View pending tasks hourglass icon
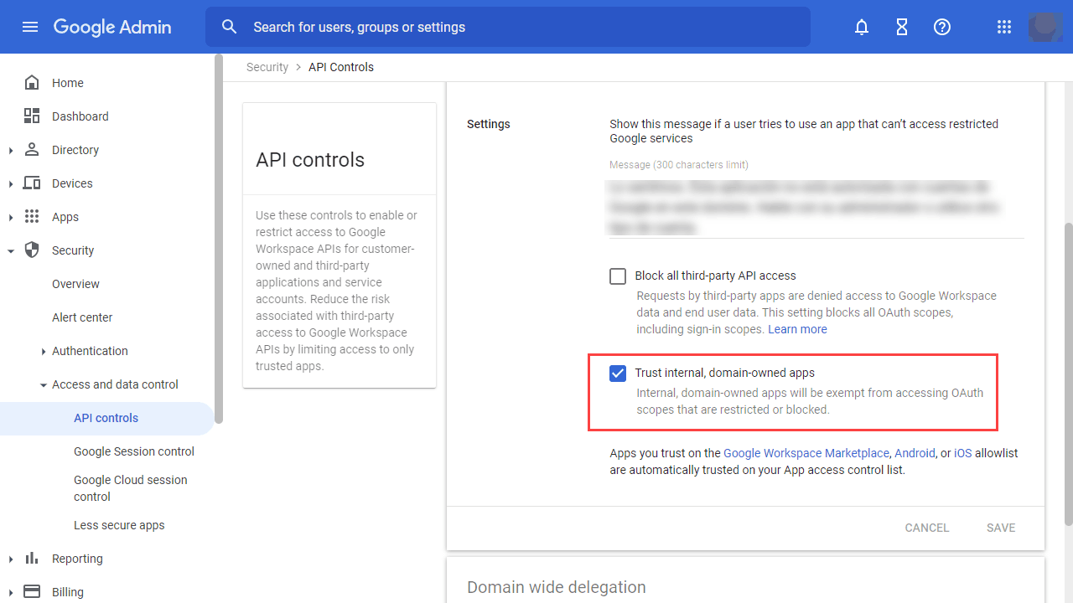Viewport: 1073px width, 603px height. (x=901, y=27)
